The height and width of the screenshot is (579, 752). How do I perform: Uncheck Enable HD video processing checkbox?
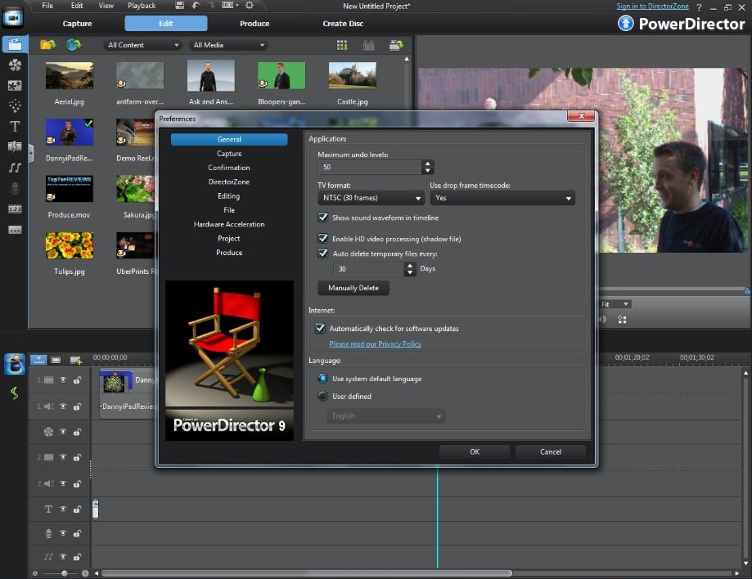(x=322, y=238)
